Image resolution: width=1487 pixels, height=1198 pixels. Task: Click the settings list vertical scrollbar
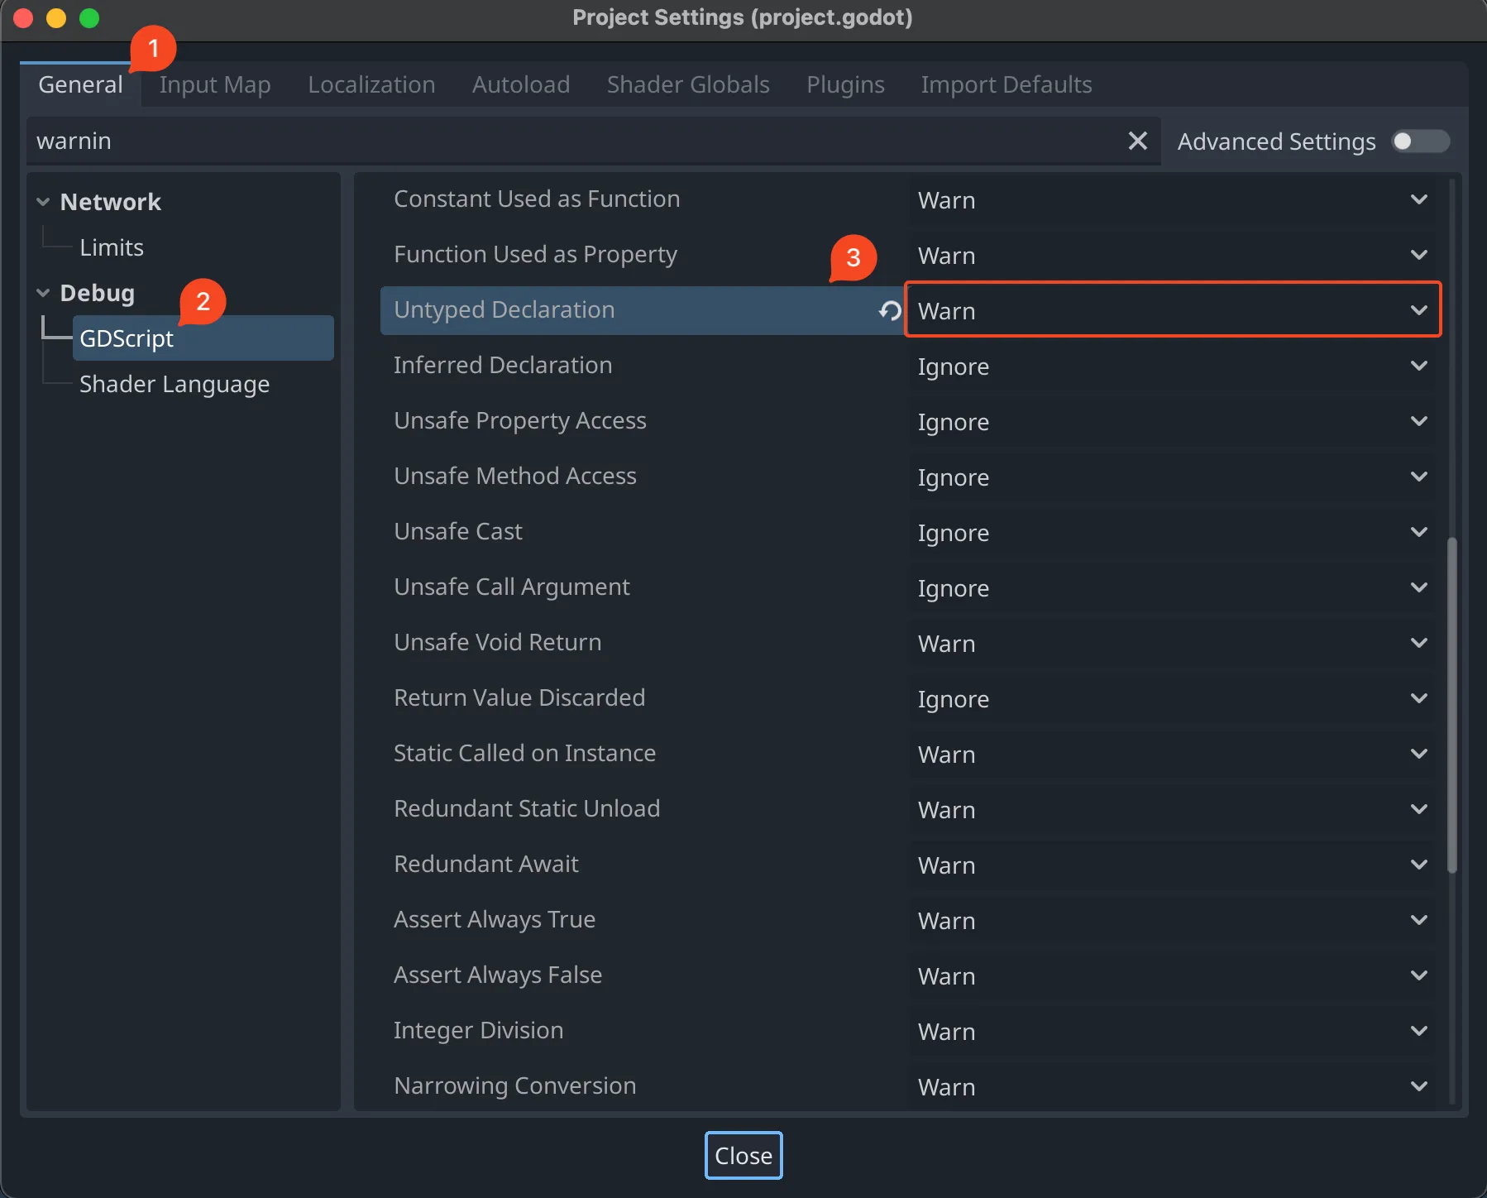click(x=1452, y=705)
